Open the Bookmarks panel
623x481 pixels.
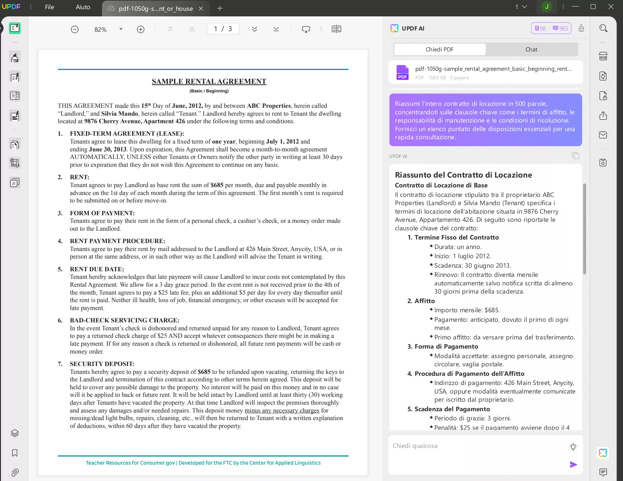tap(15, 453)
